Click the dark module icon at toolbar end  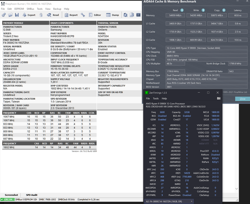pyautogui.click(x=138, y=15)
